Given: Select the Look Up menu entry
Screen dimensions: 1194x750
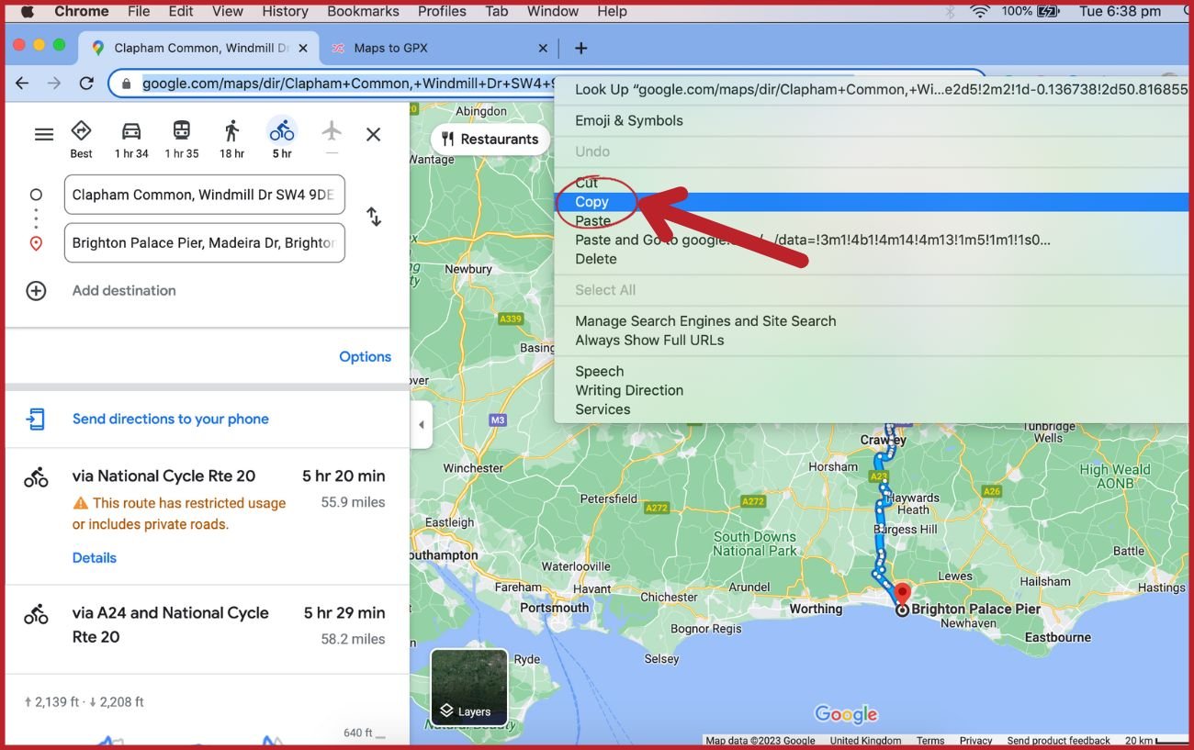Looking at the screenshot, I should [x=871, y=89].
